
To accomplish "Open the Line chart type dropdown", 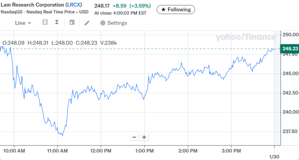I will [23, 23].
